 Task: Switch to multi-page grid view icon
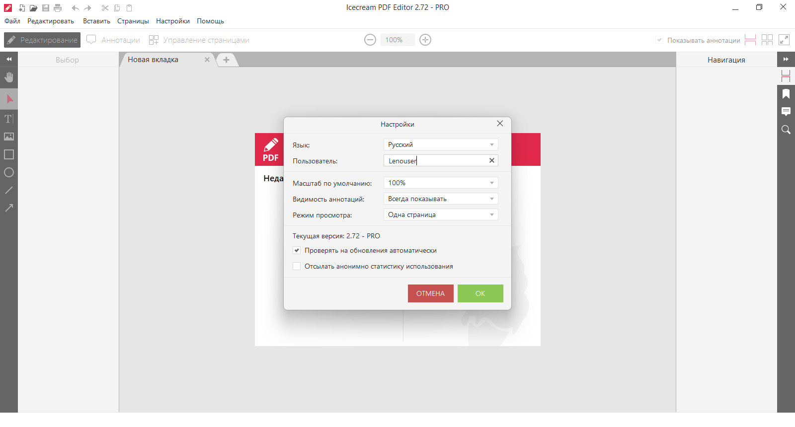(x=767, y=40)
